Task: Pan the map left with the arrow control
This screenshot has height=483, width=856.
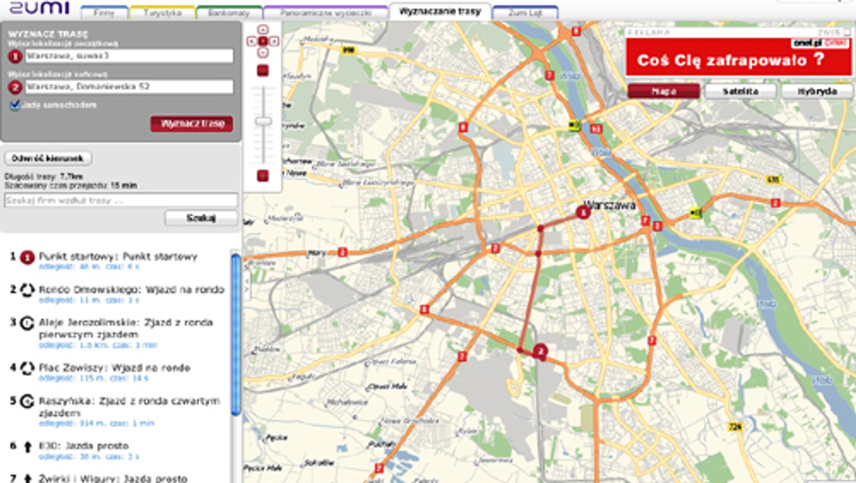Action: [x=252, y=41]
